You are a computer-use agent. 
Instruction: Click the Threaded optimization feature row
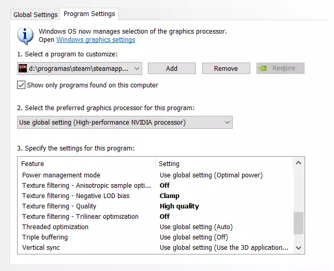tap(55, 227)
